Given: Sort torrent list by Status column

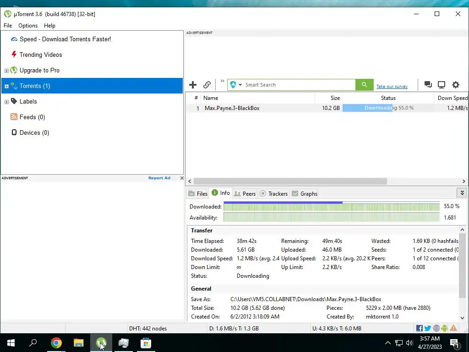Looking at the screenshot, I should click(x=388, y=98).
